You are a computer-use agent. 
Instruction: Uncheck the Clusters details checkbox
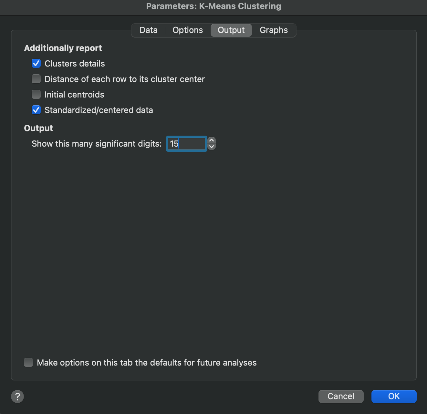(36, 64)
